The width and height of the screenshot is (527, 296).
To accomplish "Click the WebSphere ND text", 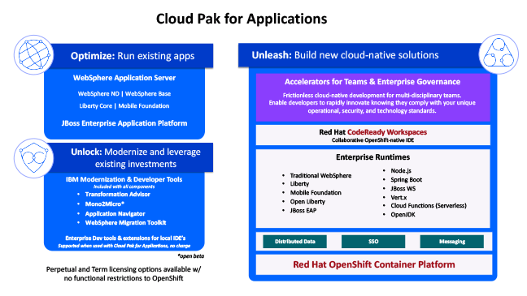I will coord(98,94).
